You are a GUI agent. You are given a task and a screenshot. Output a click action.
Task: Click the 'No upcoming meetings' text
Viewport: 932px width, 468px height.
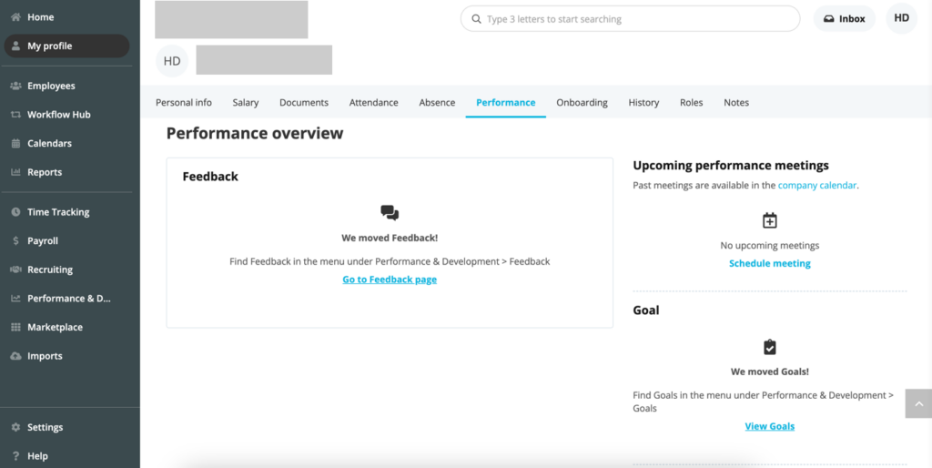click(x=770, y=246)
